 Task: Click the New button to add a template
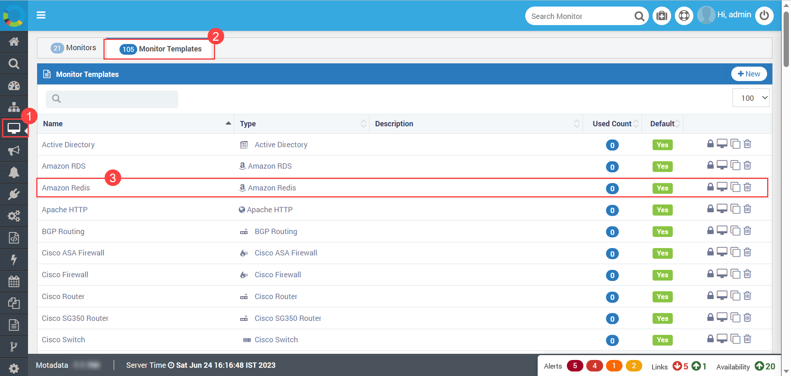[x=749, y=74]
